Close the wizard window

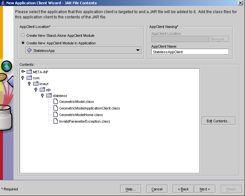click(x=240, y=3)
